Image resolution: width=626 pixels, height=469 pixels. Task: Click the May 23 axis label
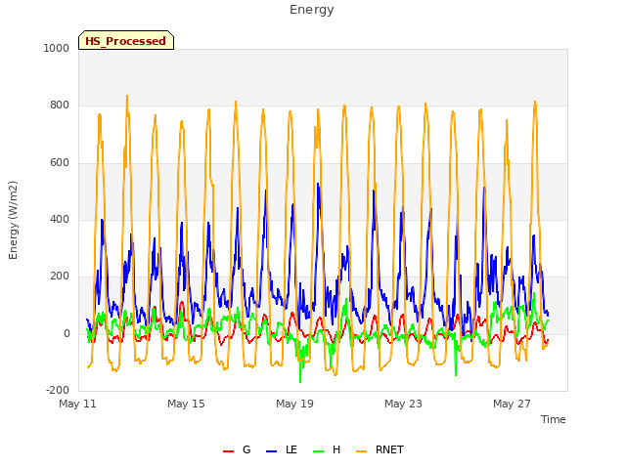403,404
